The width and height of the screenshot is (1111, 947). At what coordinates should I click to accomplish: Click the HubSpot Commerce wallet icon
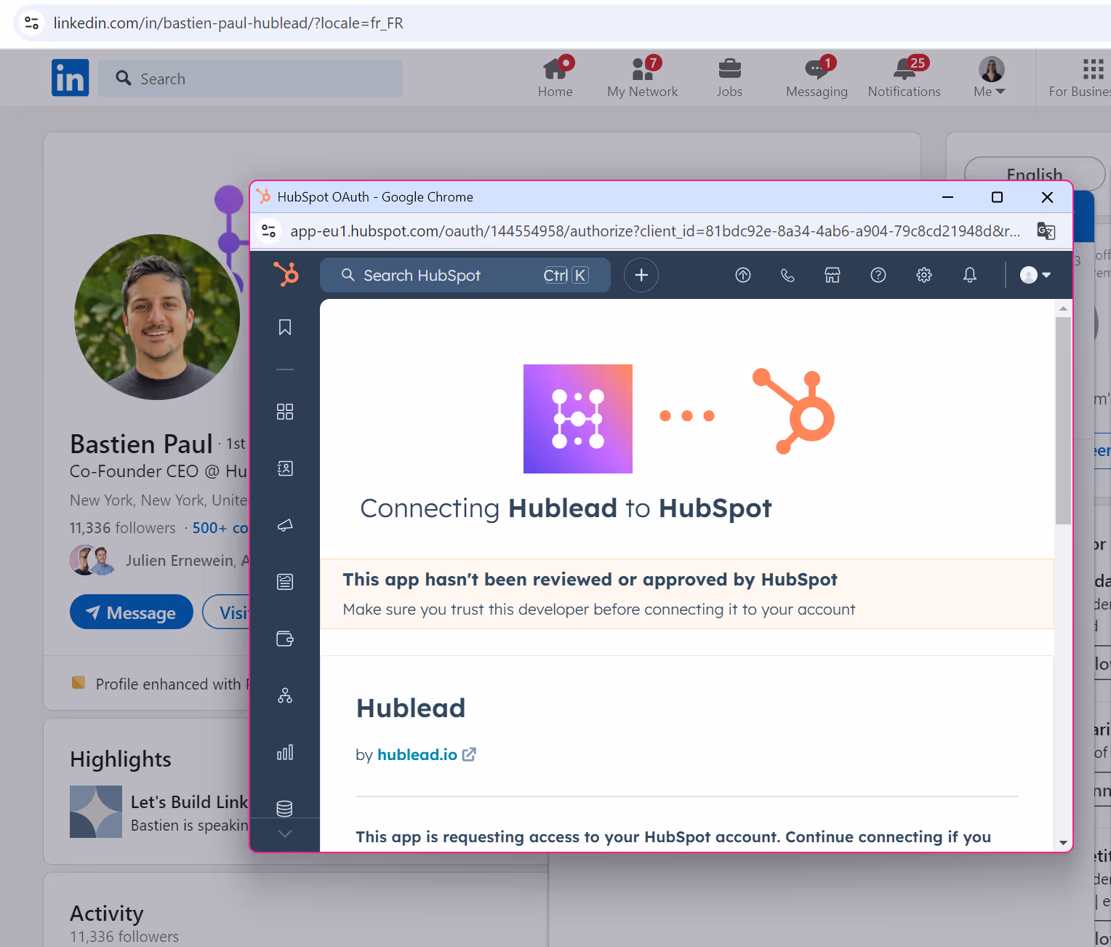(x=284, y=639)
